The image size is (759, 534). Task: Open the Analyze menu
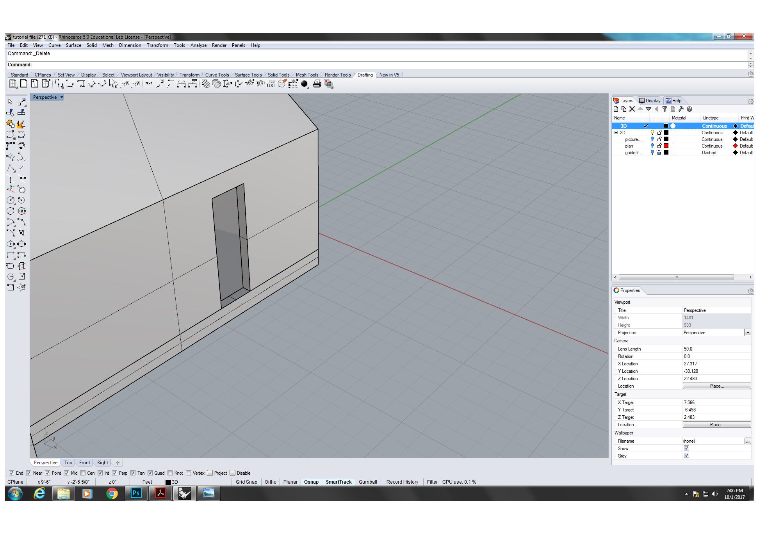click(x=198, y=45)
